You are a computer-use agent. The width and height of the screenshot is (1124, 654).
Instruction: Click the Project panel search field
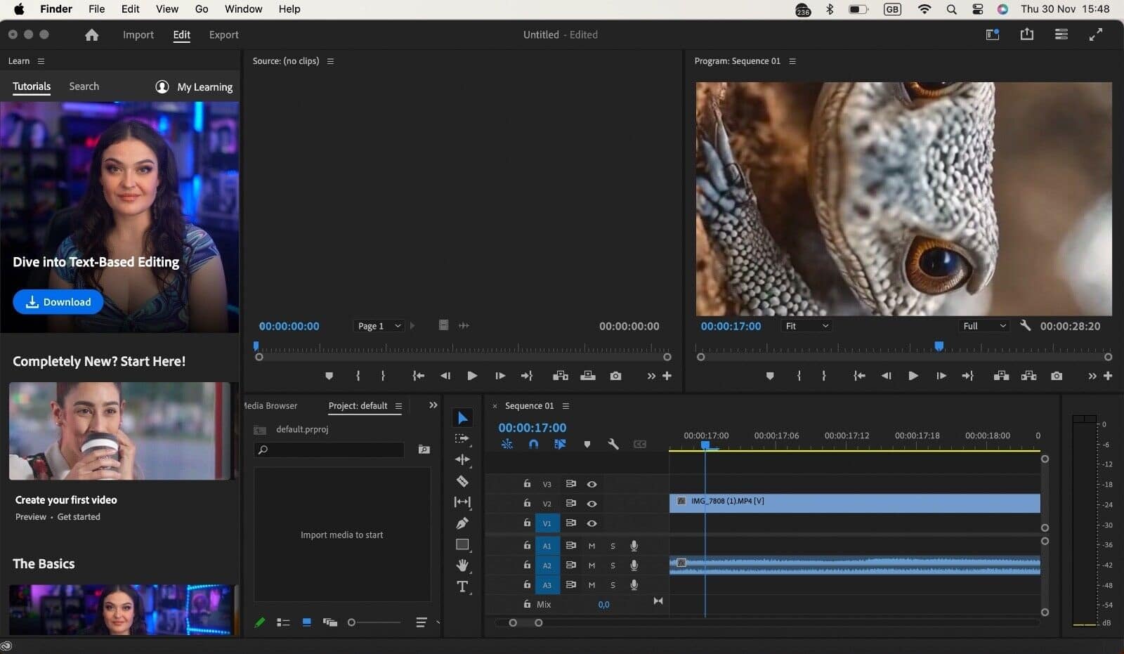tap(329, 450)
